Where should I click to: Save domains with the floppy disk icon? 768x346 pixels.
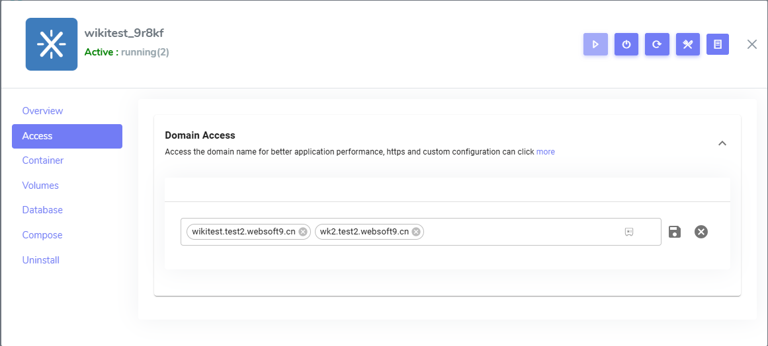(675, 232)
